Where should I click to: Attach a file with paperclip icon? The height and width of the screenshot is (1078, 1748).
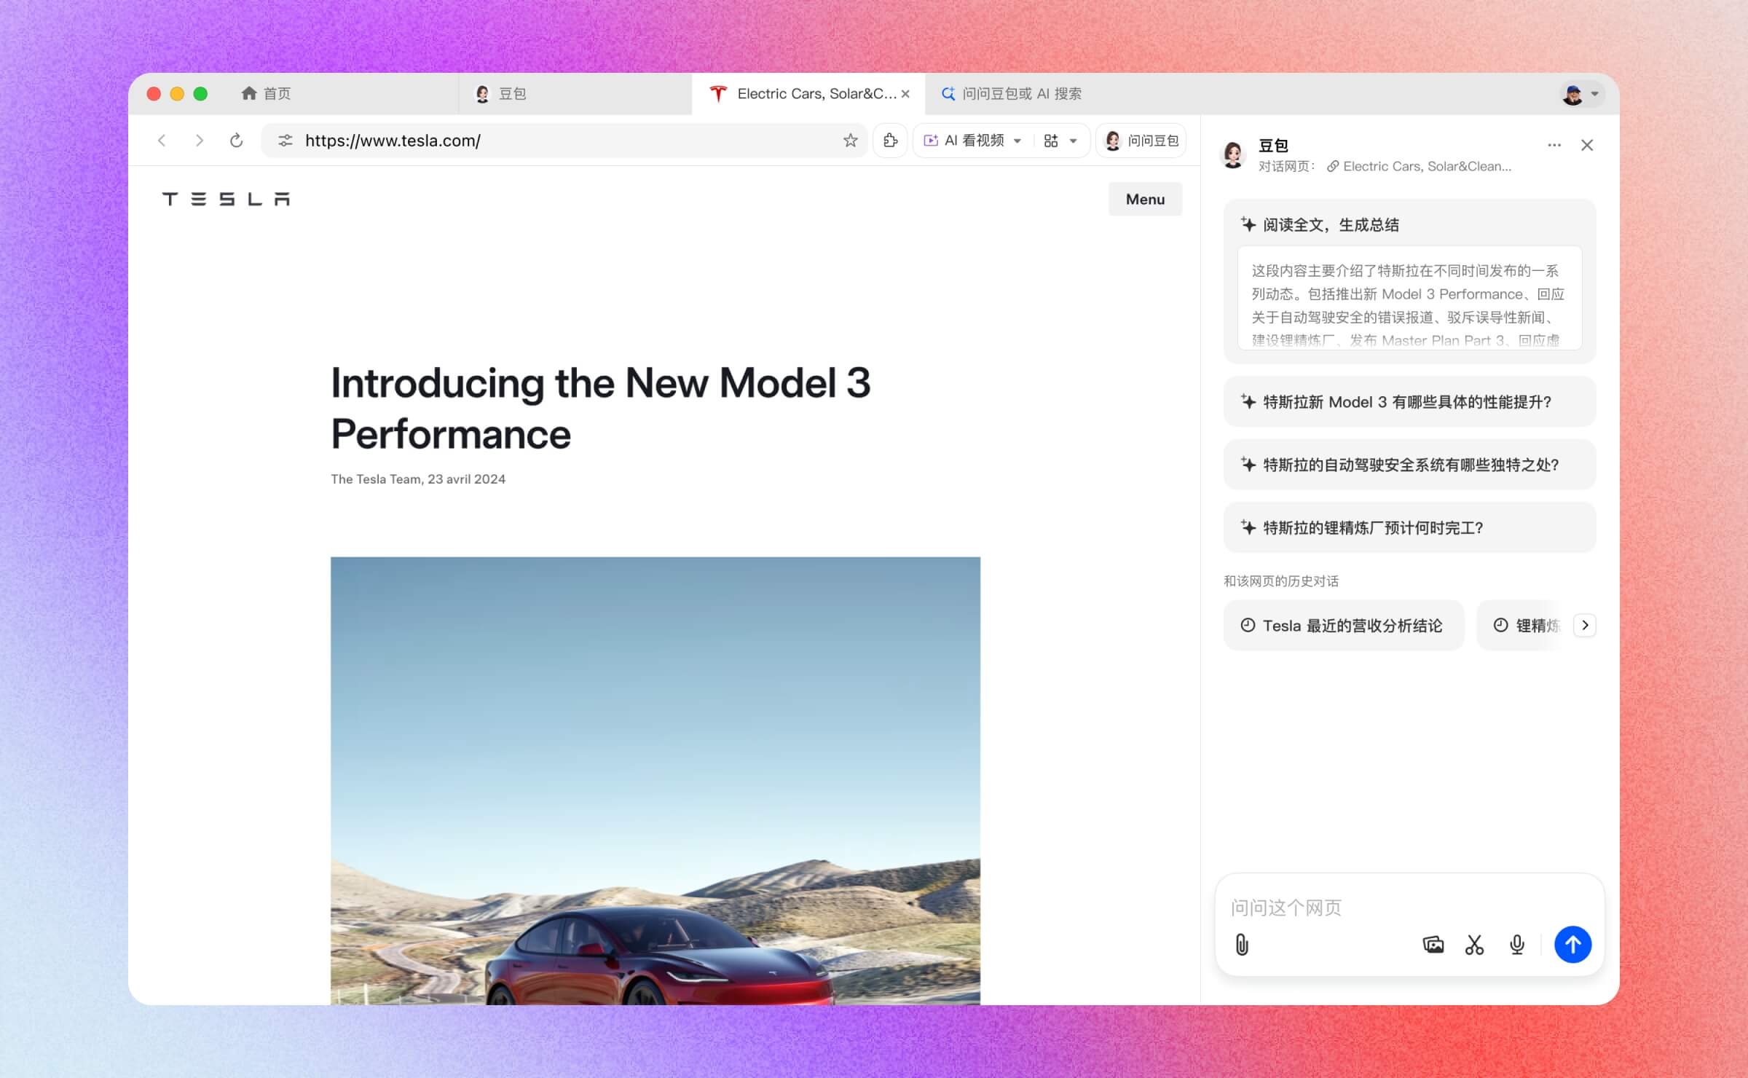(x=1242, y=945)
